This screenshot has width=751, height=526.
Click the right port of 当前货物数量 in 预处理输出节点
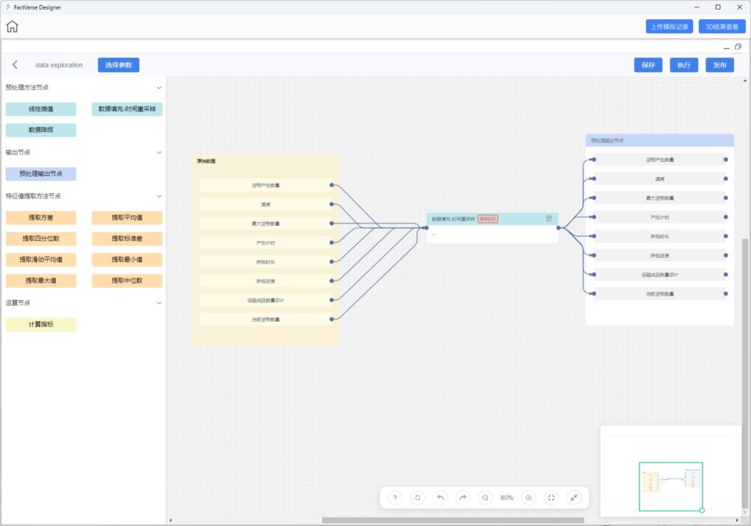(725, 293)
